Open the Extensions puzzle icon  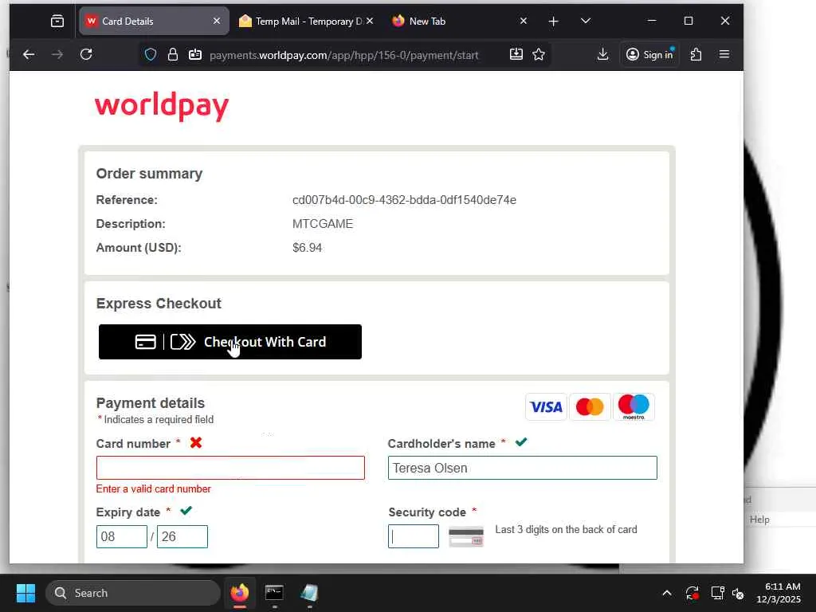696,55
